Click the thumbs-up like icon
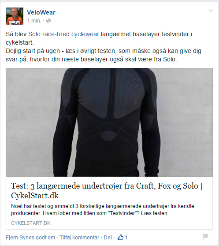 pos(120,237)
